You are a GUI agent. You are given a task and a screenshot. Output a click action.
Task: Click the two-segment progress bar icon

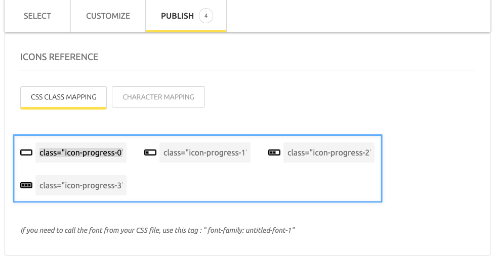(274, 152)
